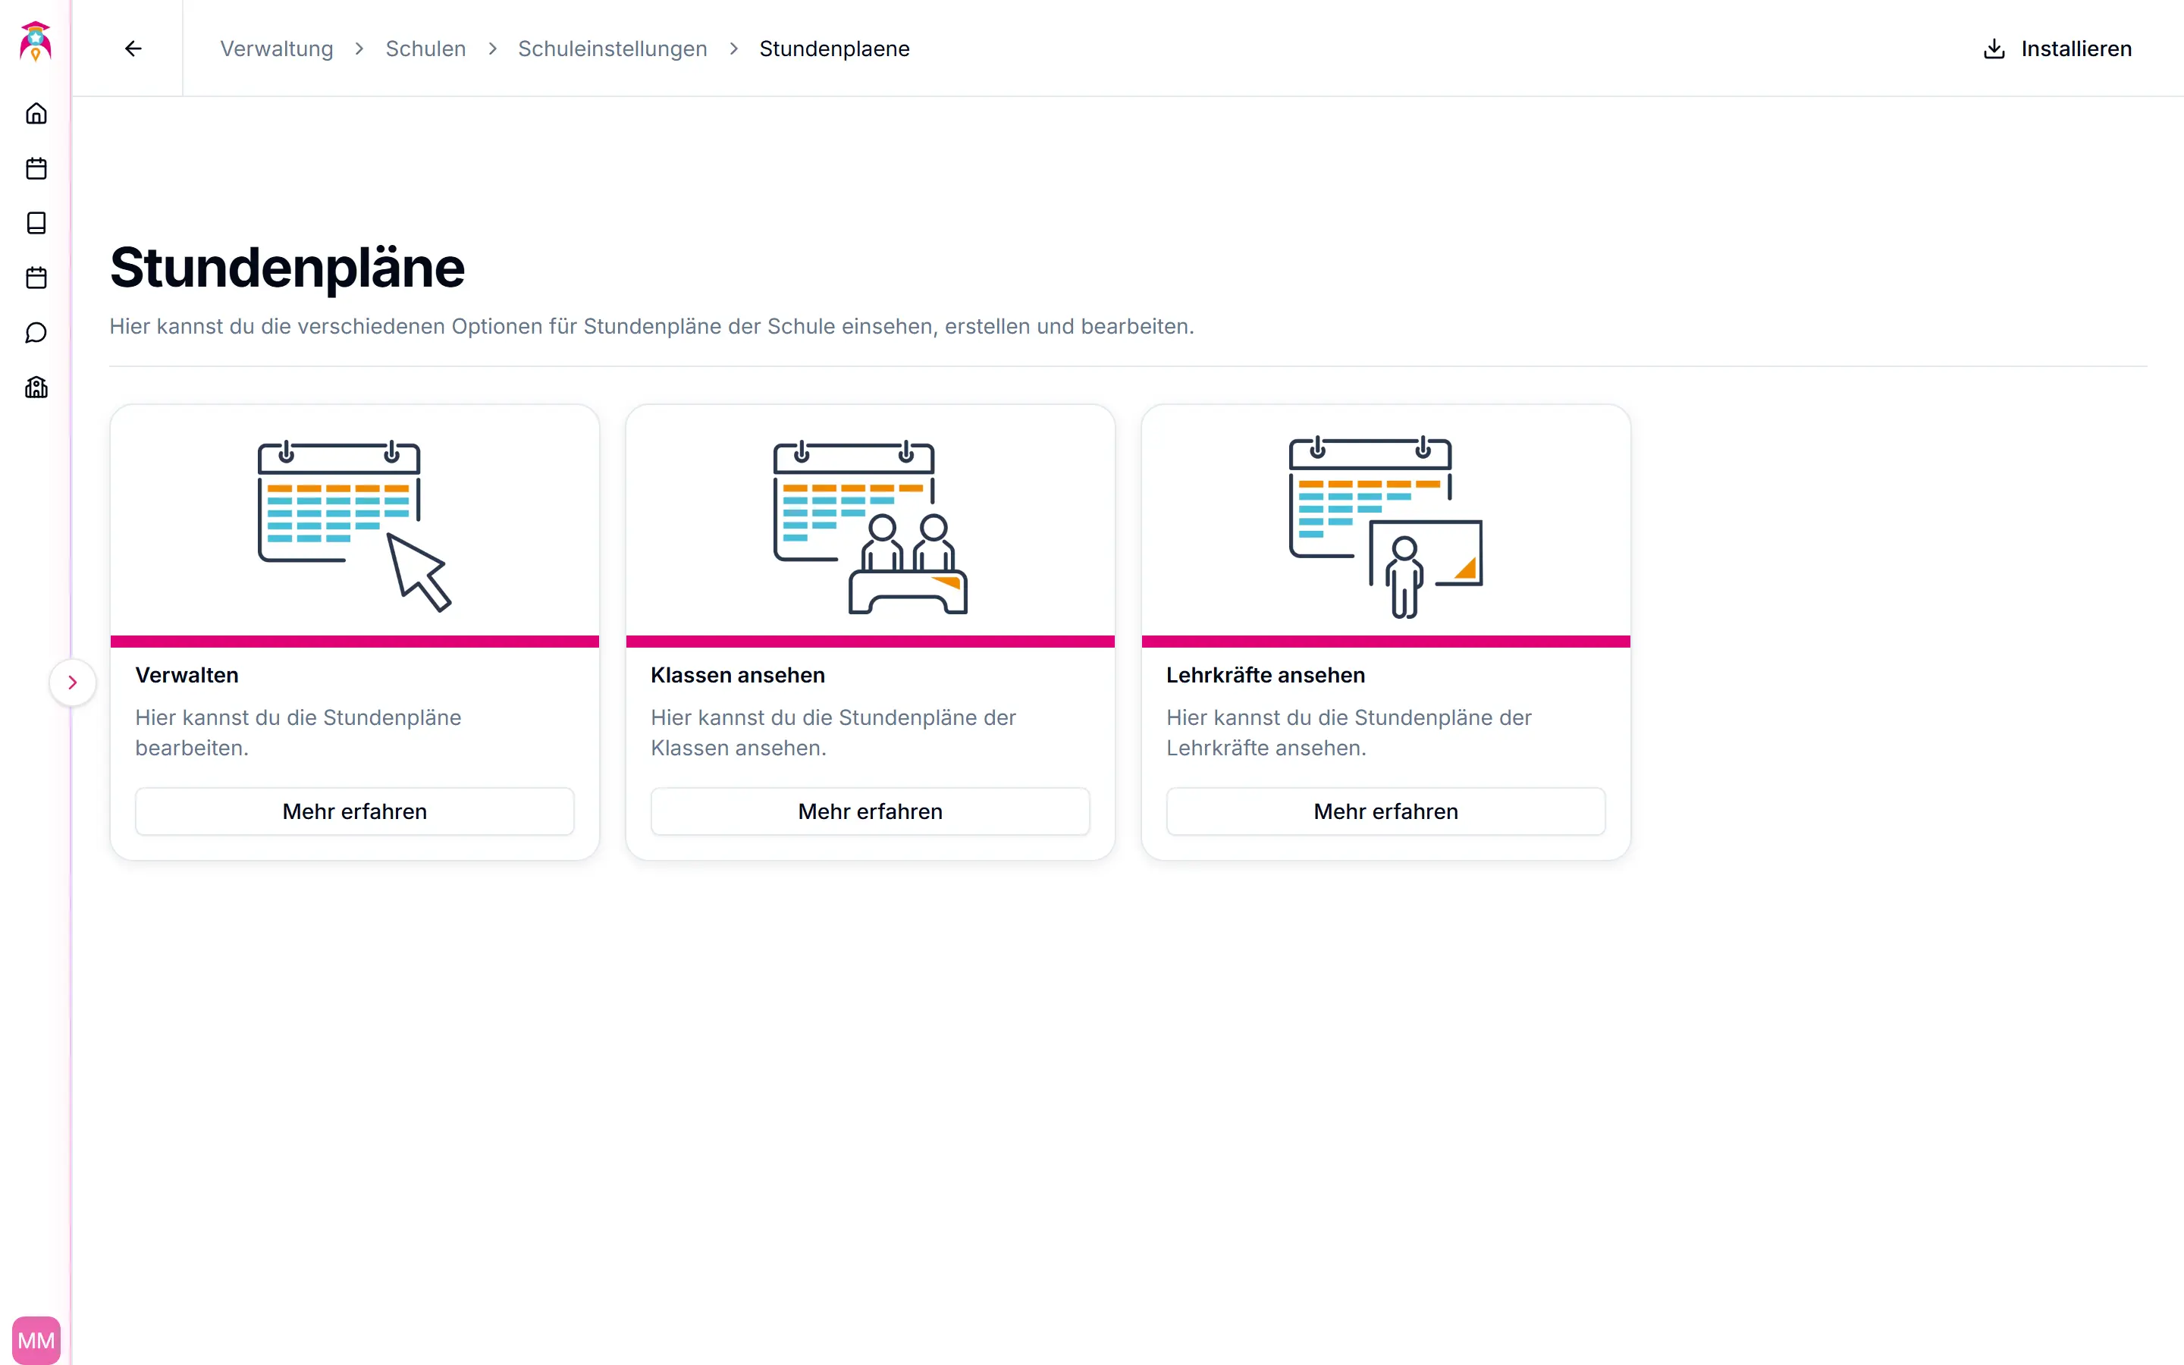Open the home icon in sidebar

click(36, 114)
